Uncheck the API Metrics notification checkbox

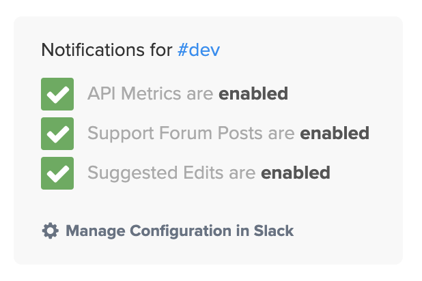tap(57, 94)
